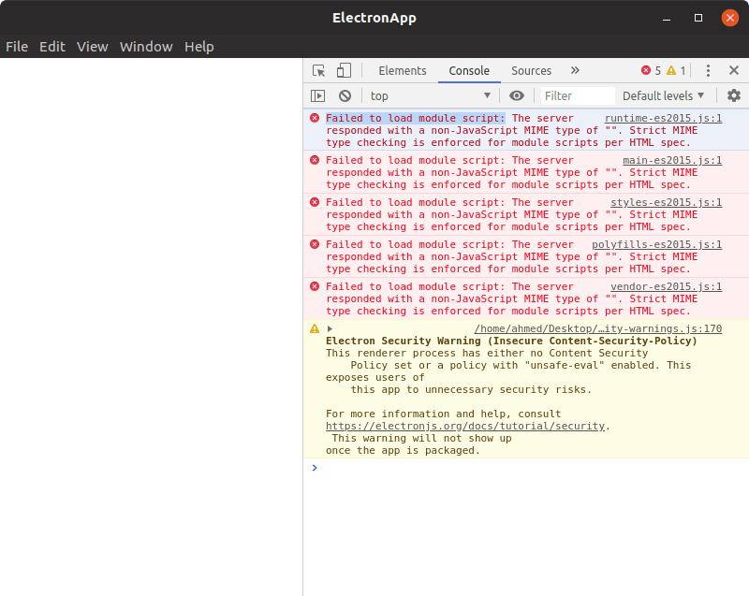This screenshot has width=749, height=596.
Task: Follow the electronjs.org security tutorial link
Action: click(x=465, y=426)
